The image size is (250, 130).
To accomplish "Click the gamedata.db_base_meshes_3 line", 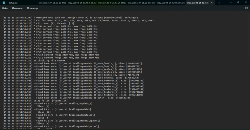I will [x=71, y=75].
